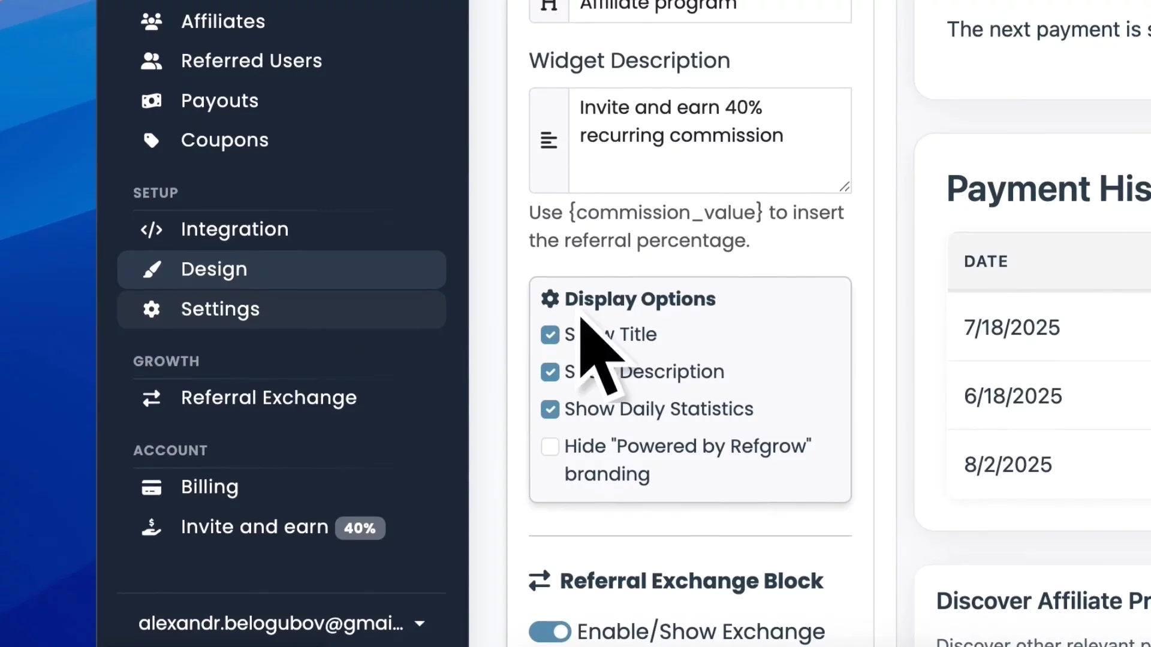Click the Payouts money icon
The width and height of the screenshot is (1151, 647).
[151, 101]
